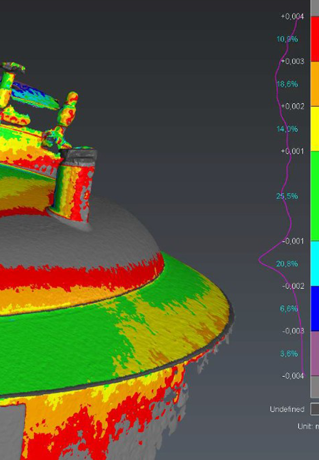This screenshot has height=460, width=319.
Task: Select the 10,9% percentage label
Action: (x=287, y=39)
